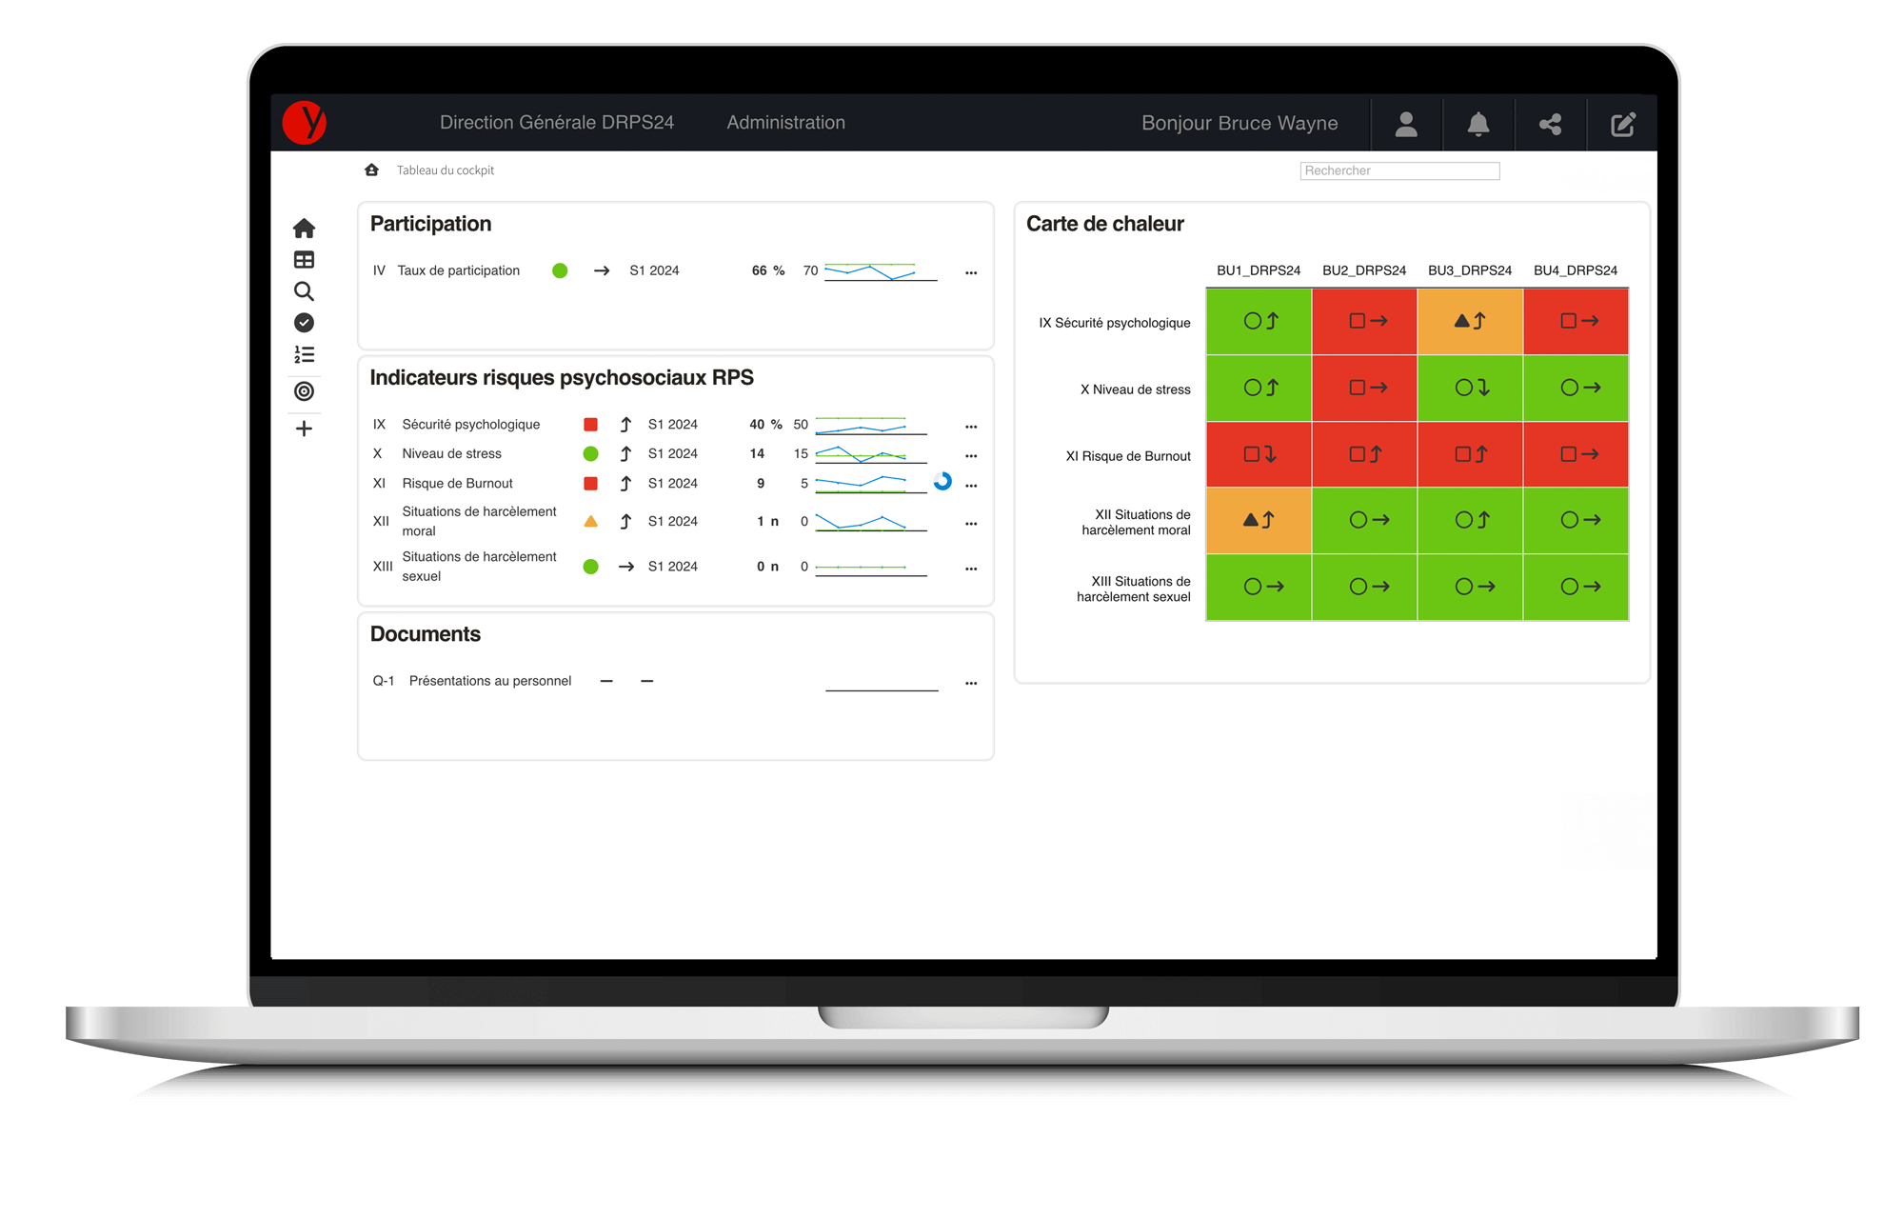Screen dimensions: 1904x1218
Task: Click green heatmap cell BU1 Sécurité psychologique
Action: [x=1259, y=322]
